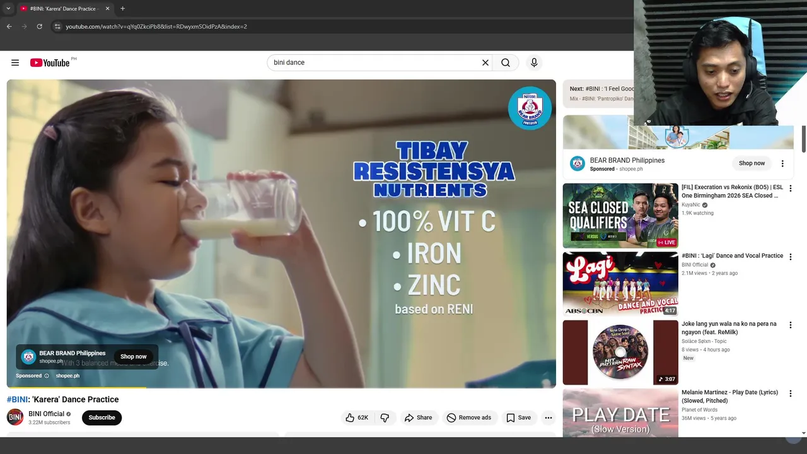The width and height of the screenshot is (807, 454).
Task: Like the Karera Dance Practice video
Action: pyautogui.click(x=357, y=417)
